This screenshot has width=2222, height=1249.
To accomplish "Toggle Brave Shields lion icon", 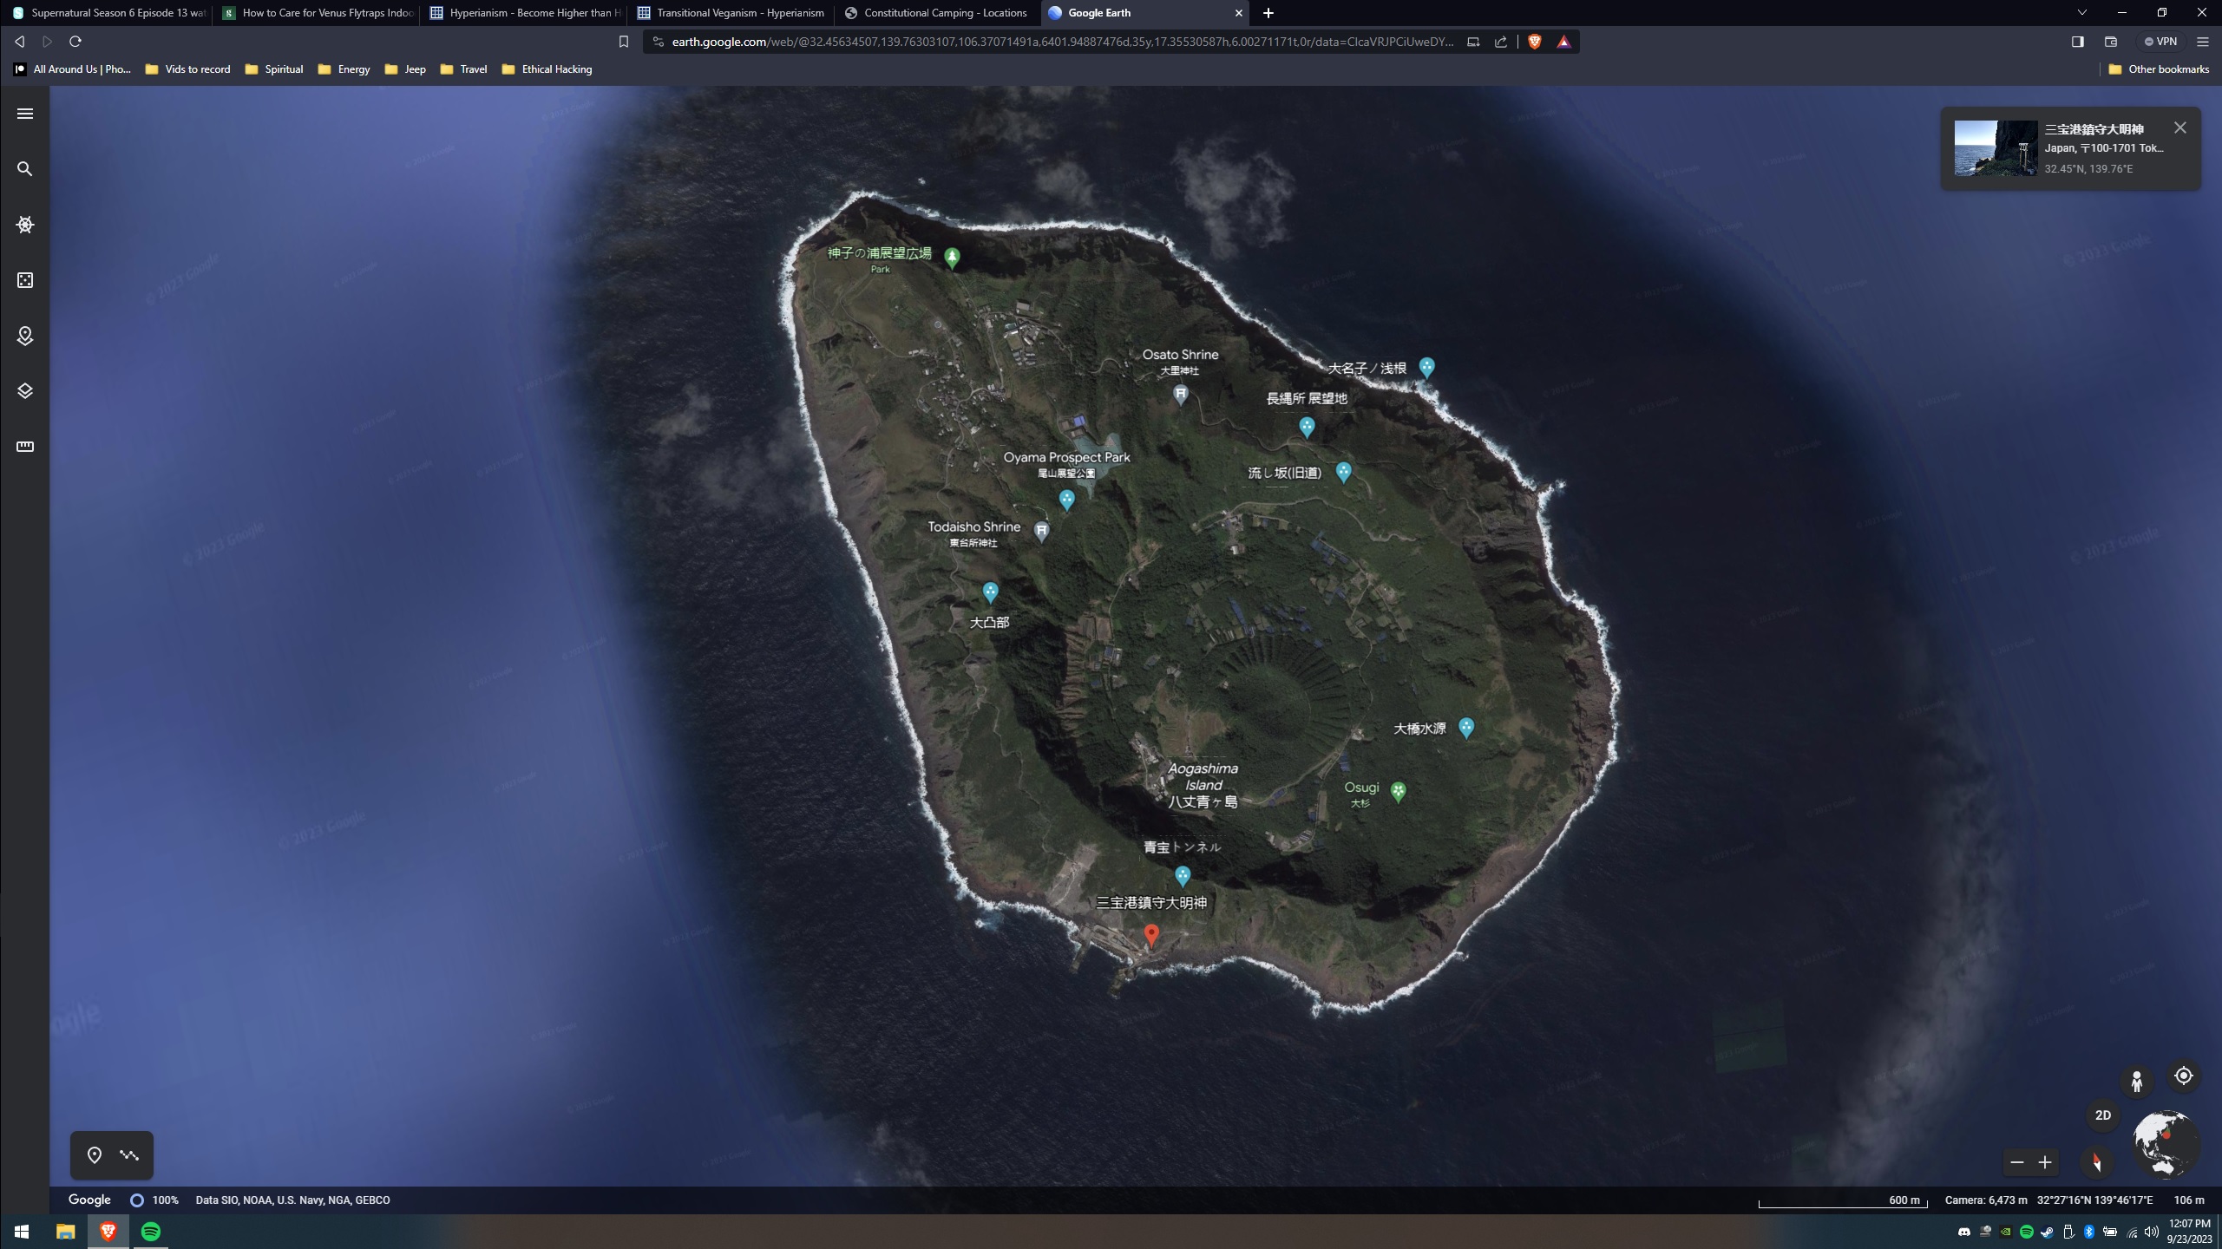I will coord(1534,42).
